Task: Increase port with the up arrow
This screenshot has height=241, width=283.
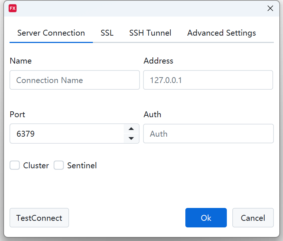Action: 131,129
